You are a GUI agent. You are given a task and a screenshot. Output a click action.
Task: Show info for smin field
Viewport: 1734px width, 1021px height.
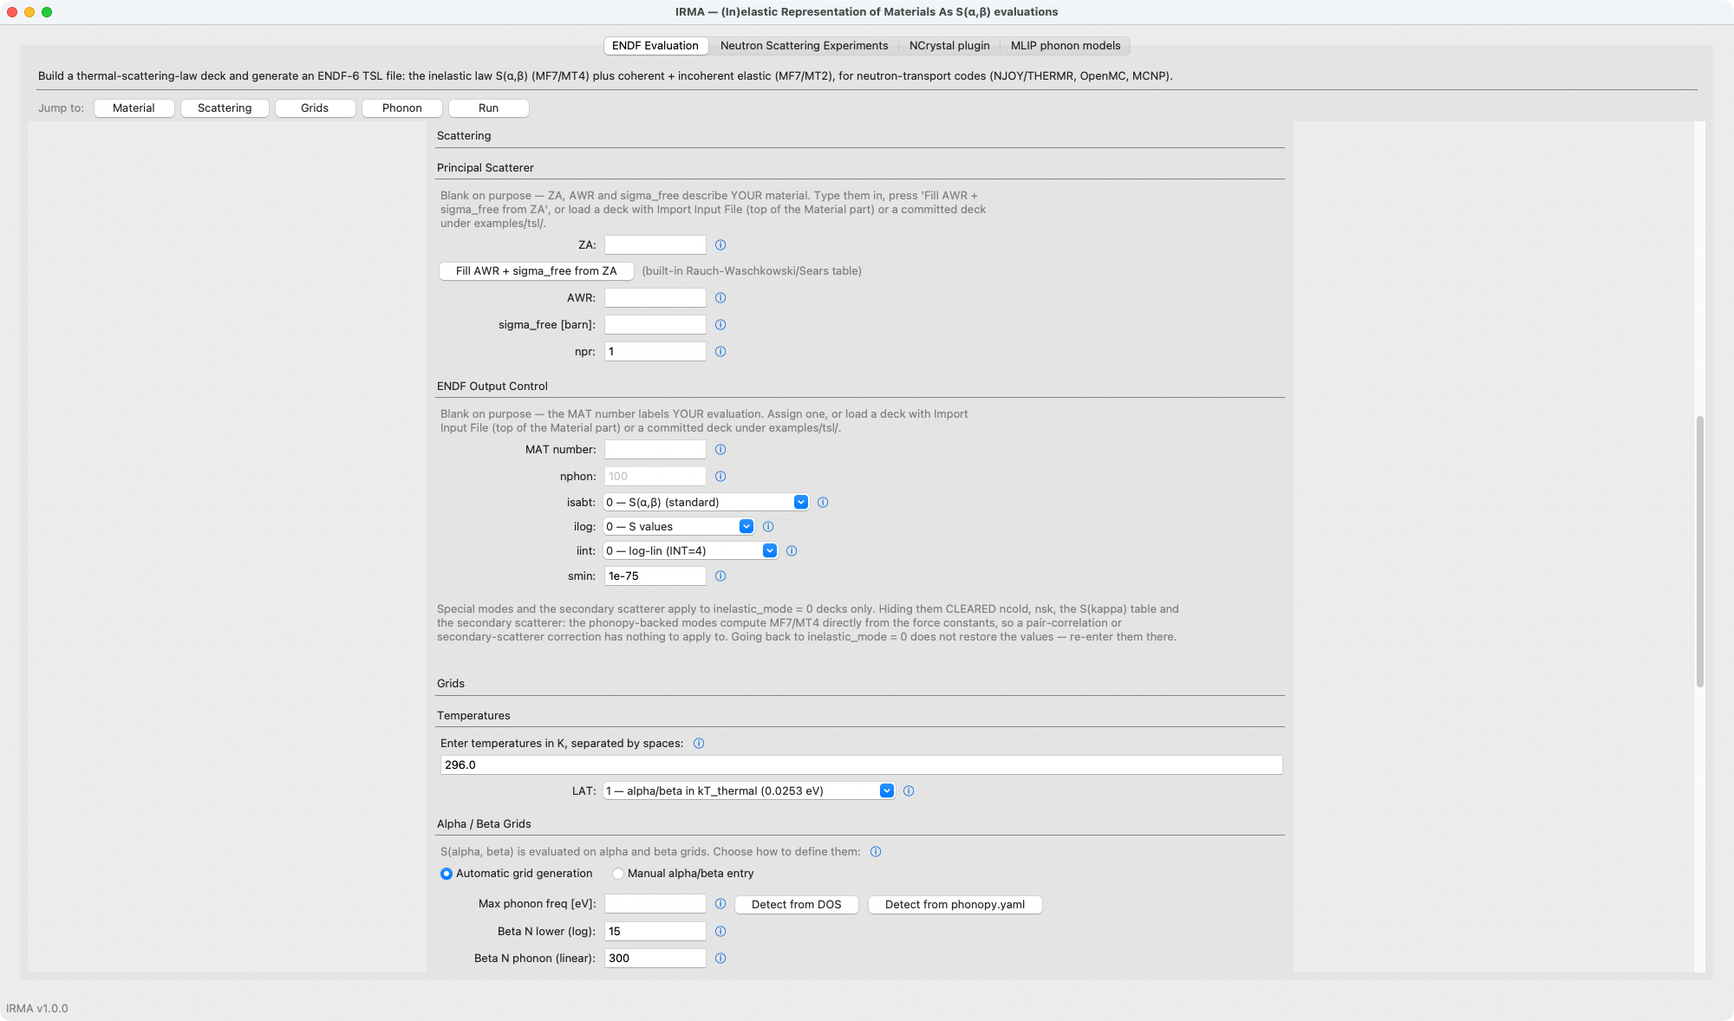(x=720, y=576)
